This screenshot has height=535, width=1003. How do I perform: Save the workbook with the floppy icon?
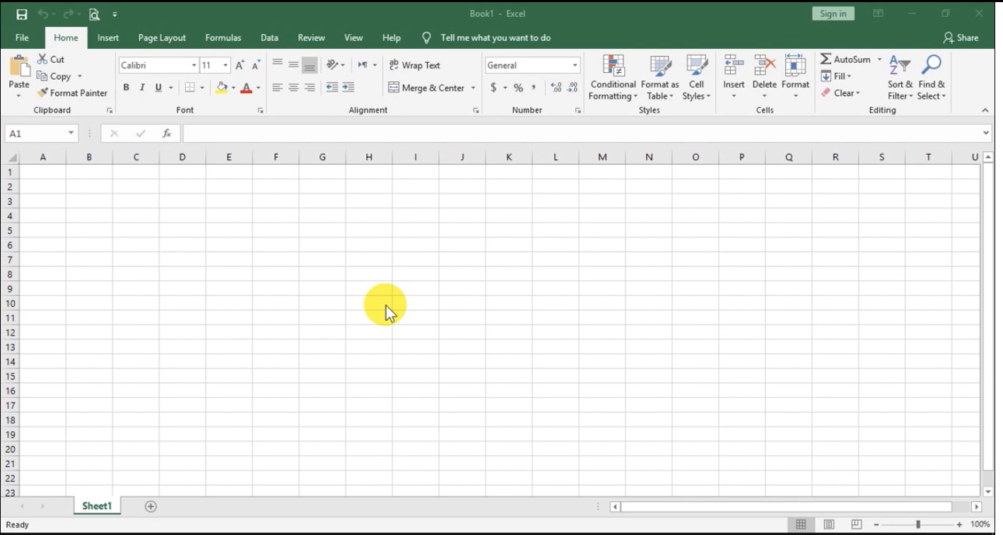22,14
